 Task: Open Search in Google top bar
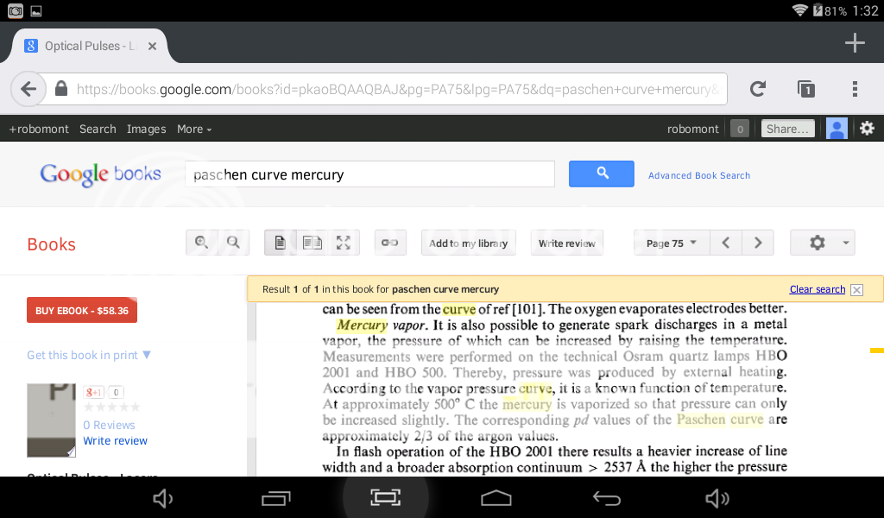[98, 129]
